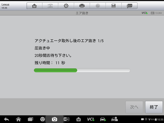Check the battery voltage 13.26V indicator
This screenshot has height=123, width=164.
156,13
